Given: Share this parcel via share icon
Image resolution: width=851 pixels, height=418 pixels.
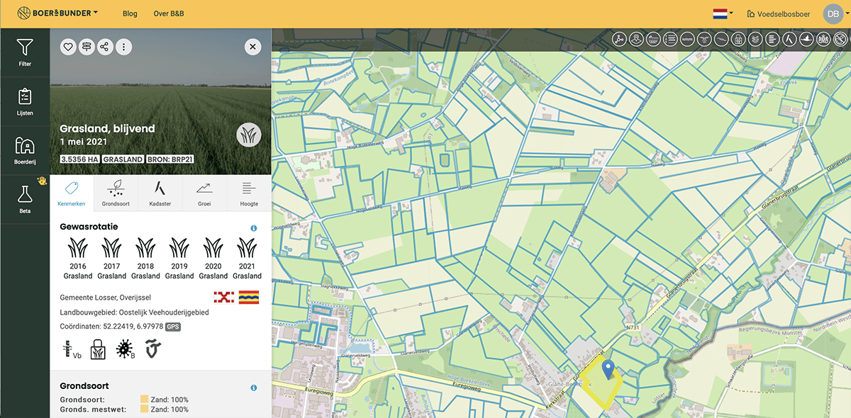Looking at the screenshot, I should 105,47.
